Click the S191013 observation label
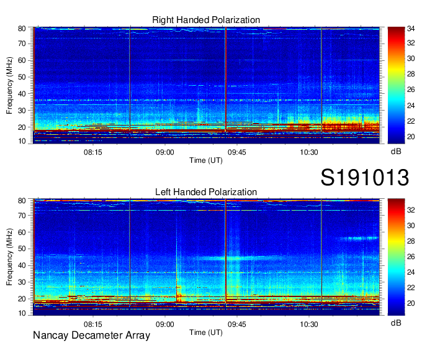This screenshot has width=422, height=343. pyautogui.click(x=365, y=177)
